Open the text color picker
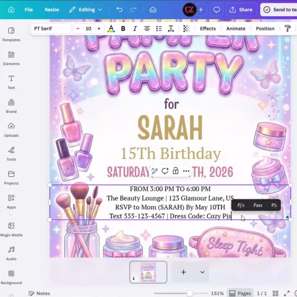Screen dimensions: 297x297 [x=111, y=28]
